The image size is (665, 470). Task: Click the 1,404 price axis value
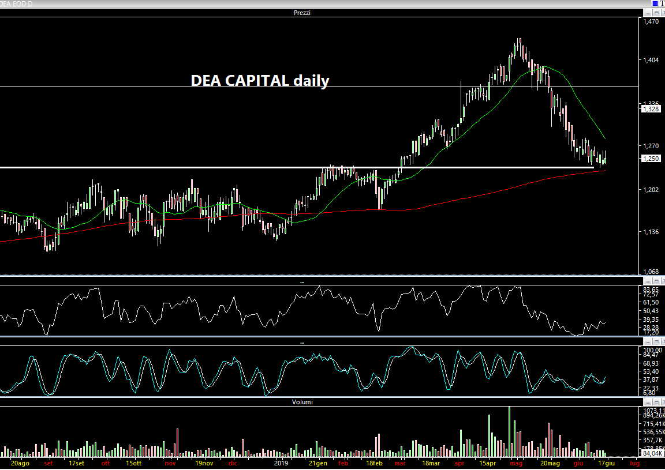coord(651,60)
